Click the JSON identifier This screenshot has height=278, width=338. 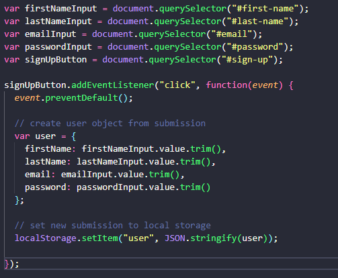click(x=175, y=238)
